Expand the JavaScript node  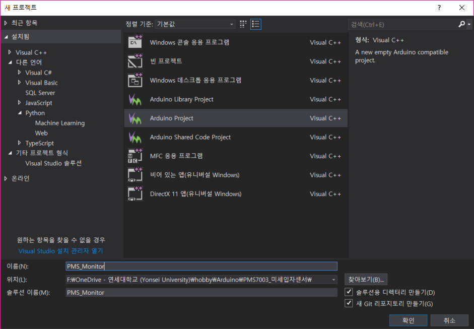point(19,102)
